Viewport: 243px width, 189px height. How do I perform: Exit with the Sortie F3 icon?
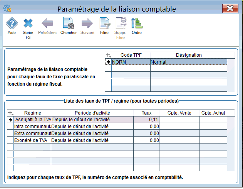coord(28,23)
